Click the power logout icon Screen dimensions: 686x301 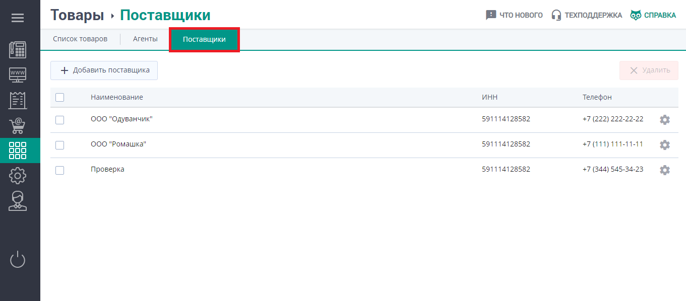pos(18,260)
